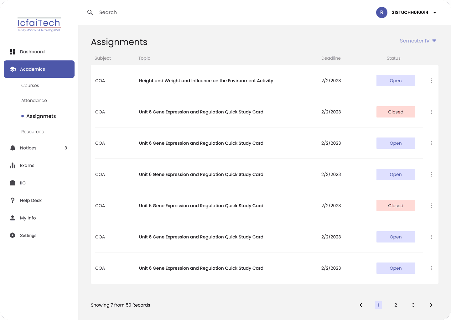
Task: Open the Dashboard grid icon
Action: (x=13, y=52)
